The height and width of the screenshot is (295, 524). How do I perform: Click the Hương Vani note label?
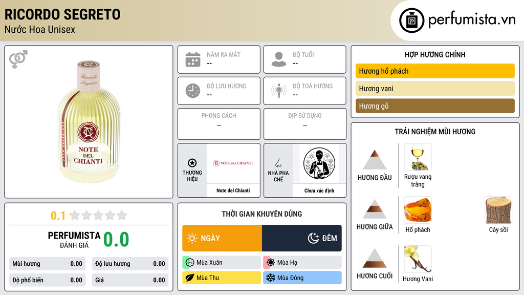[x=418, y=279]
